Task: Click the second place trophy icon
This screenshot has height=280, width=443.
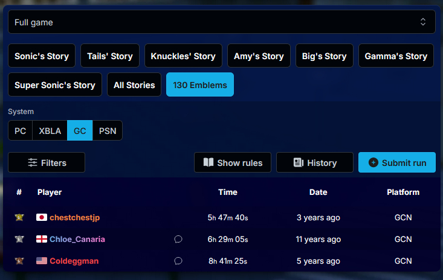Action: click(x=19, y=239)
